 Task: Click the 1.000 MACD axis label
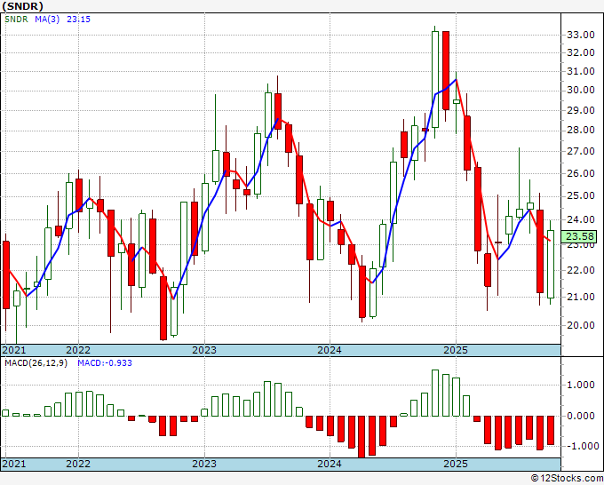click(581, 385)
